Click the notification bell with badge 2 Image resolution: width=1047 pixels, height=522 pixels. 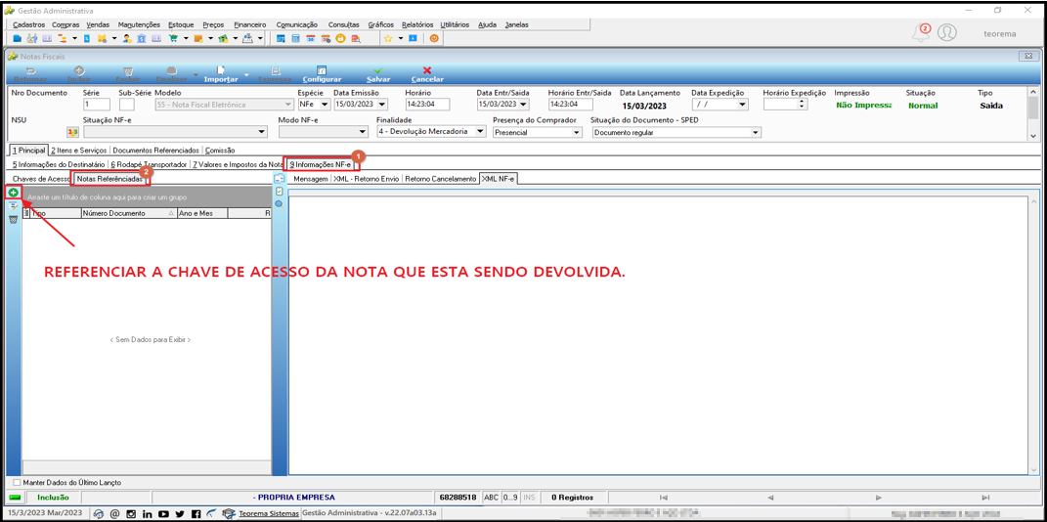tap(921, 32)
